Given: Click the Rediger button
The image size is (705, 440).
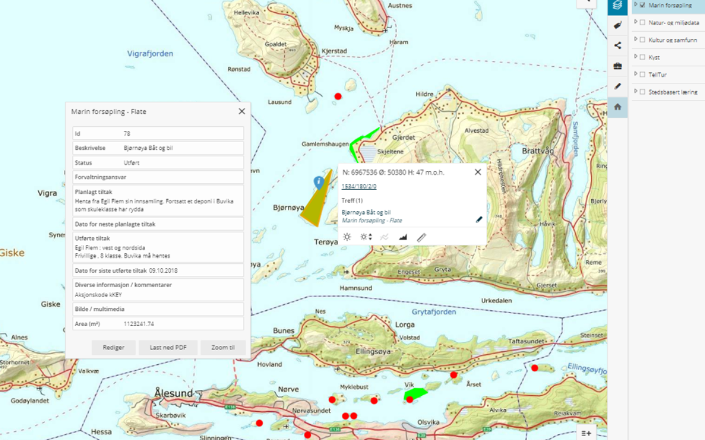Looking at the screenshot, I should (113, 347).
